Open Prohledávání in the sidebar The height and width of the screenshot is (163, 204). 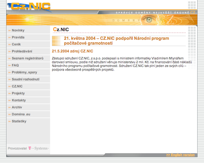click(x=22, y=51)
